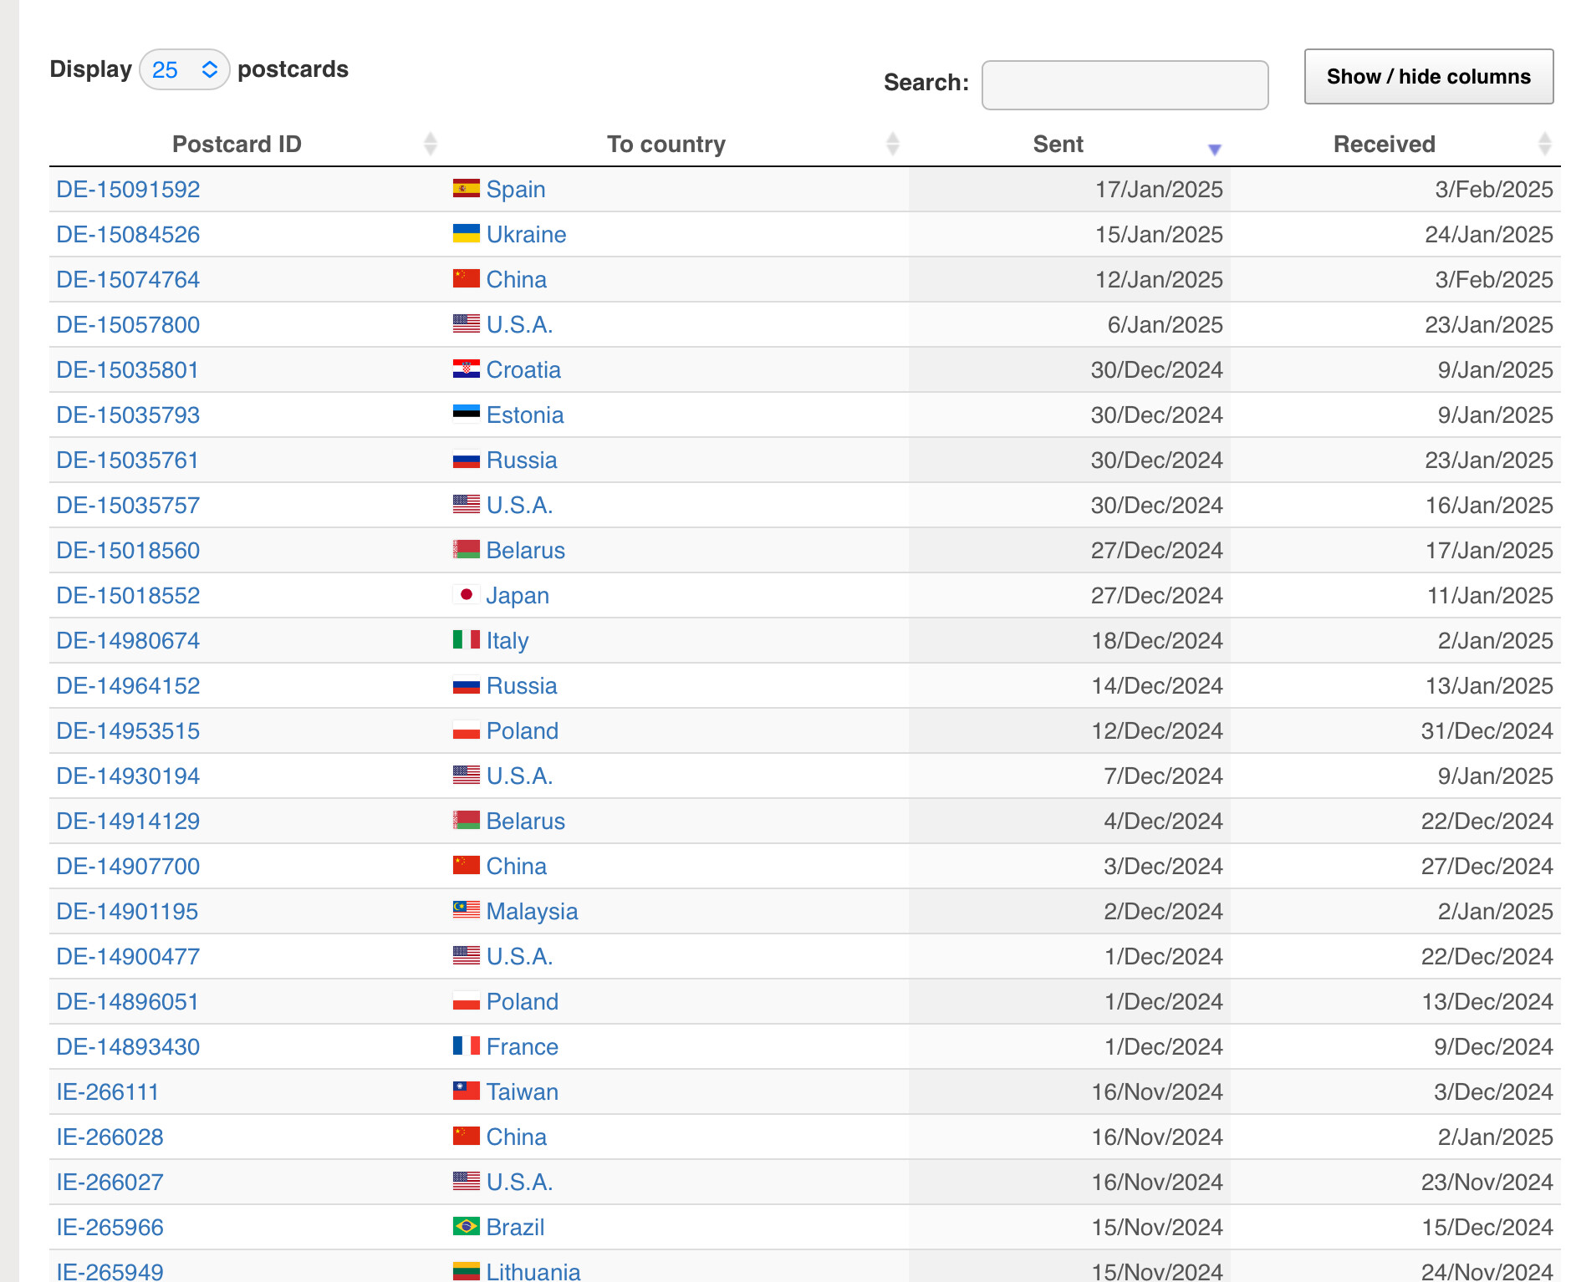The image size is (1571, 1282).
Task: Select received date 31/Dec/2024
Action: [x=1487, y=730]
